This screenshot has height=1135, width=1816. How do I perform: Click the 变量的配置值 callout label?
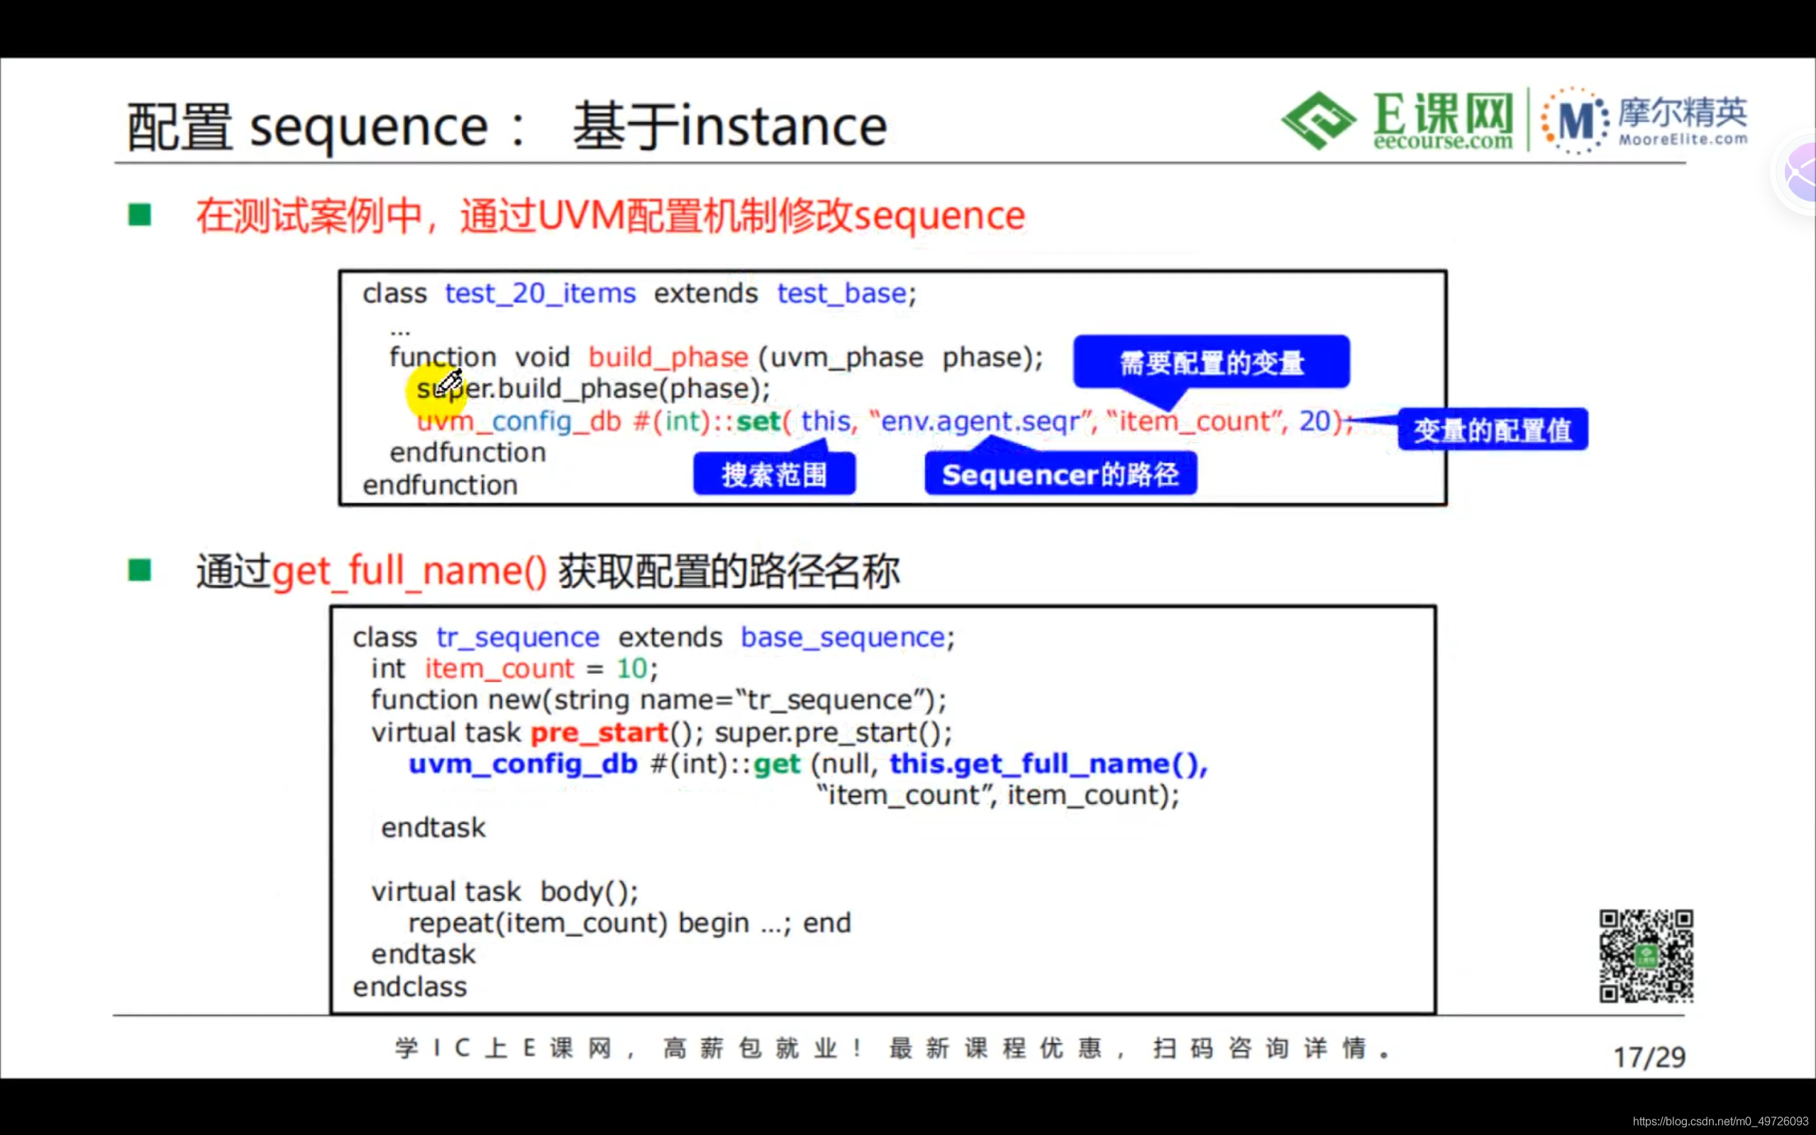coord(1493,430)
